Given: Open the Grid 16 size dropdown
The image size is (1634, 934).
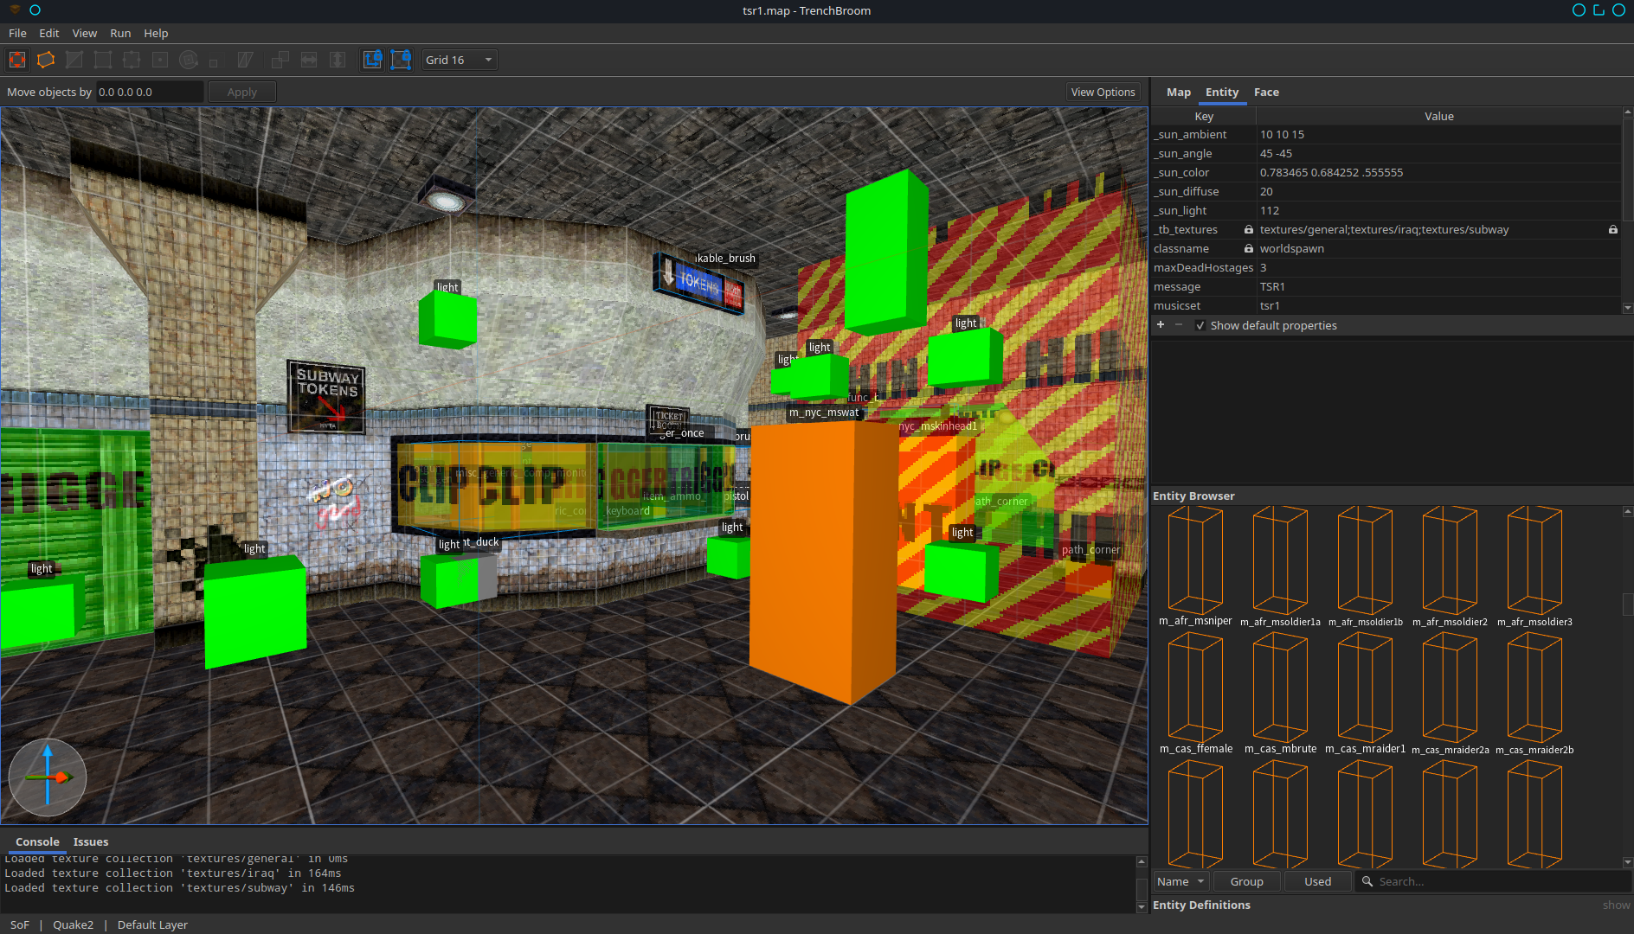Looking at the screenshot, I should pos(459,60).
